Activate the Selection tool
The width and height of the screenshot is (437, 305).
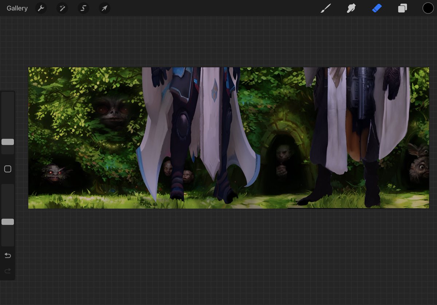(x=83, y=8)
